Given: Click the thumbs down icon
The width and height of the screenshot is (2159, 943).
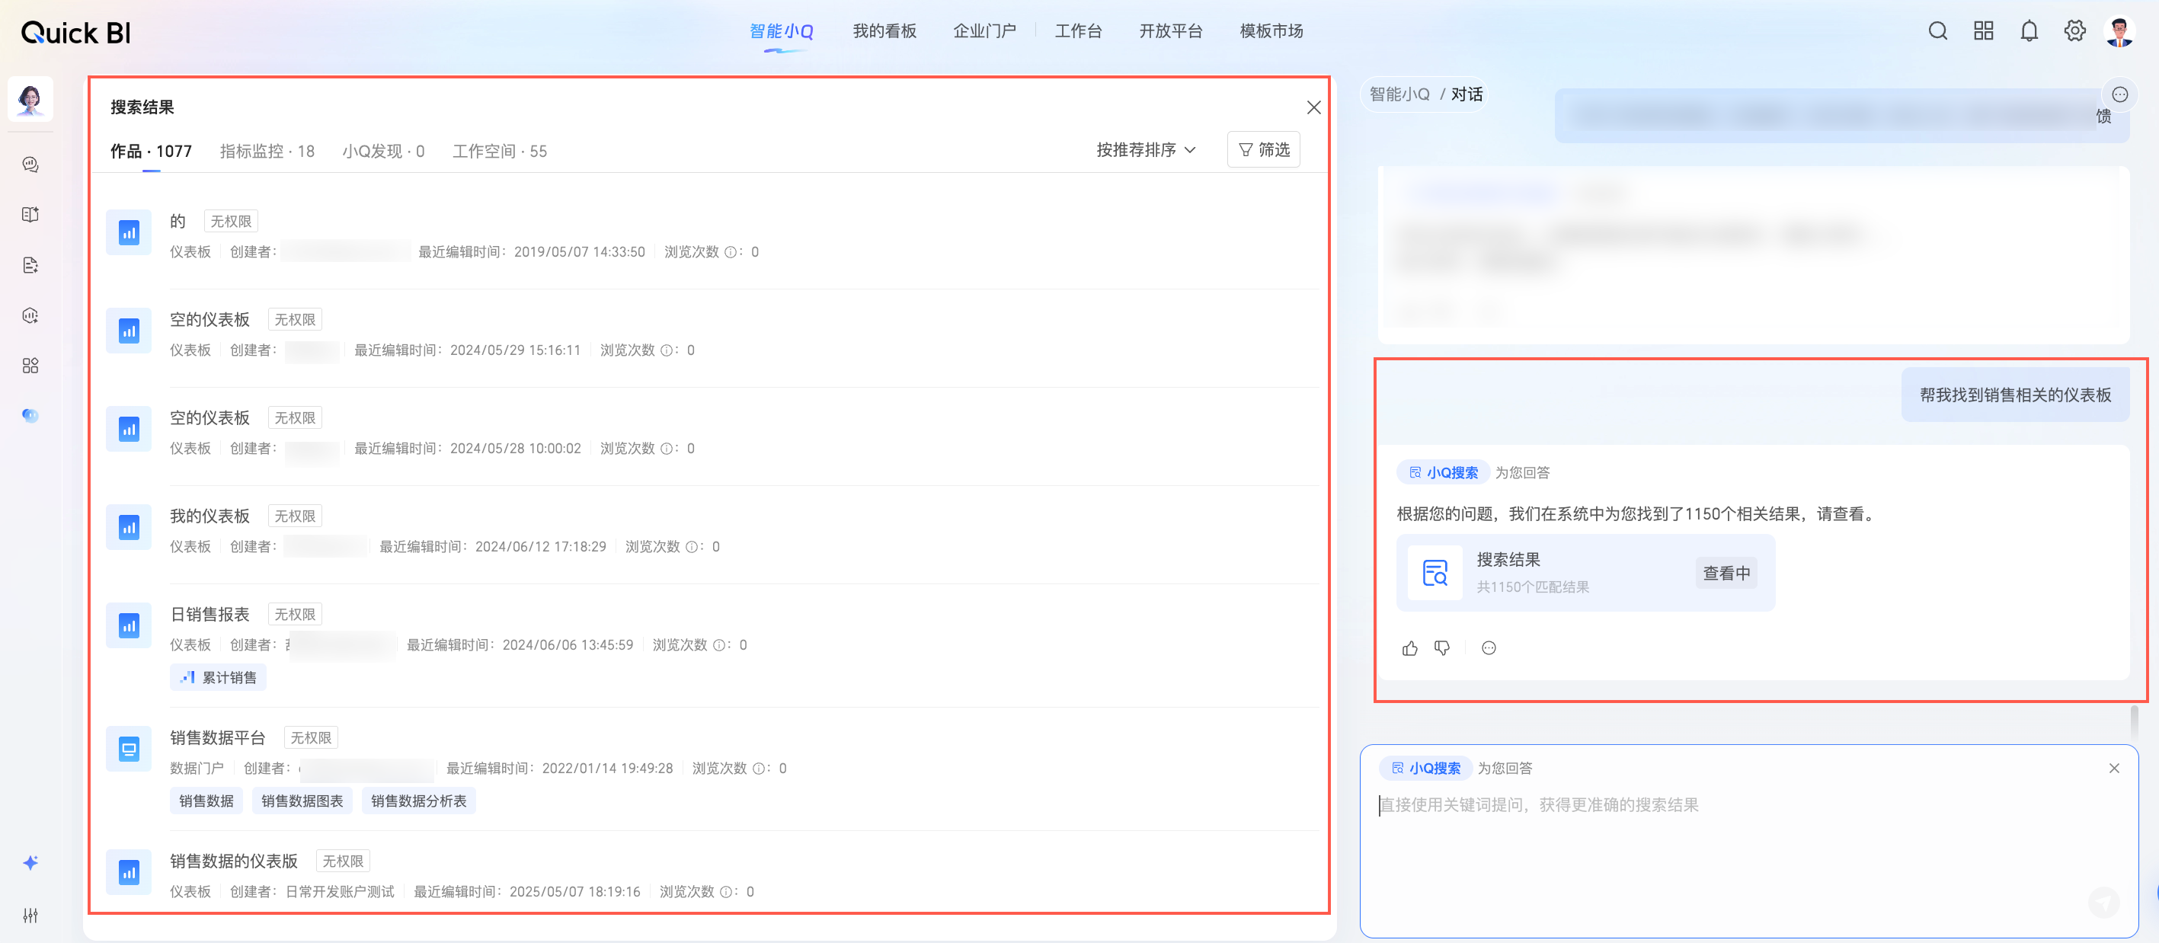Looking at the screenshot, I should [1441, 647].
